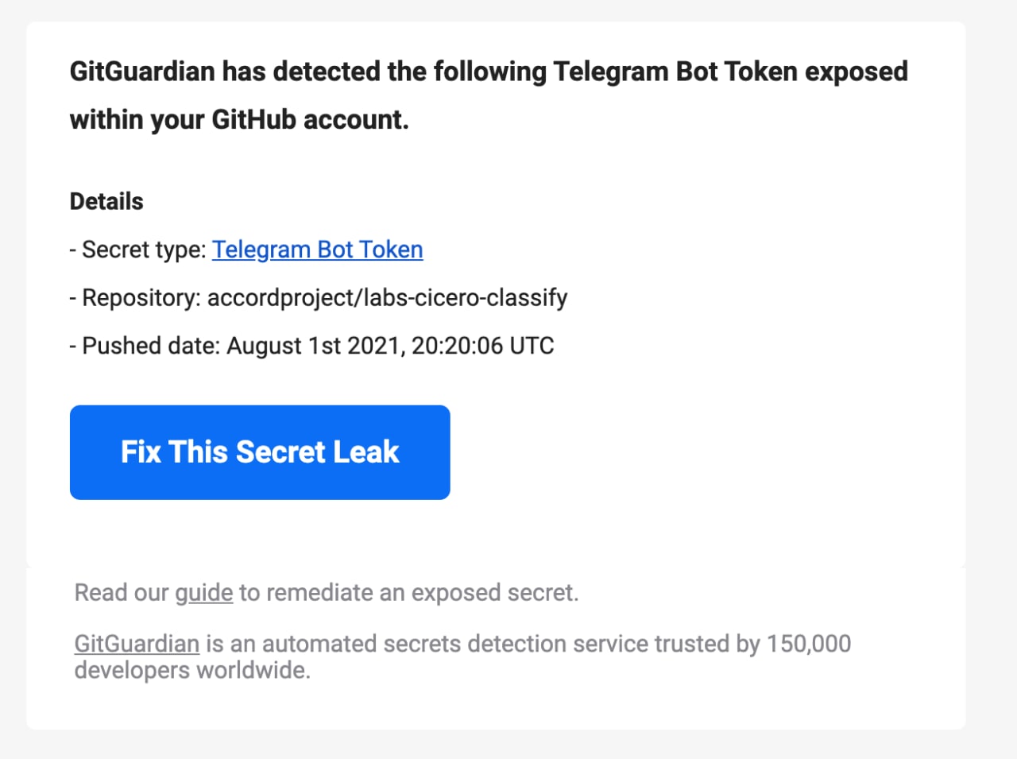Open the Telegram Bot Token link
Screen dimensions: 1017x759
(x=317, y=250)
